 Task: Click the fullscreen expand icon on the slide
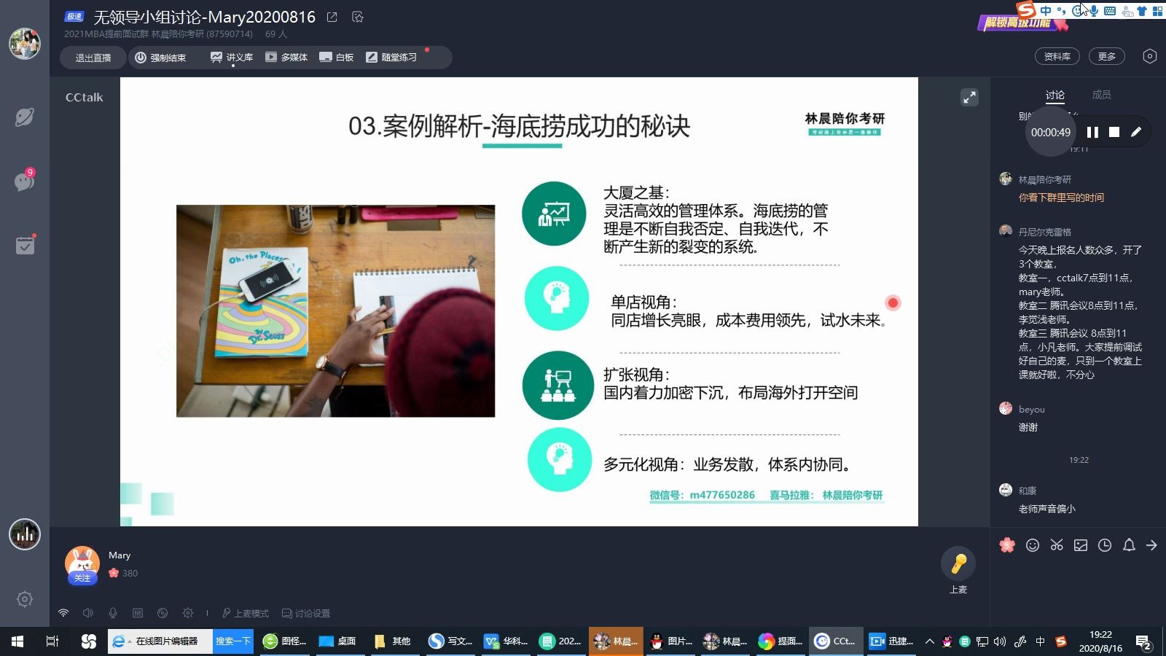click(x=969, y=96)
